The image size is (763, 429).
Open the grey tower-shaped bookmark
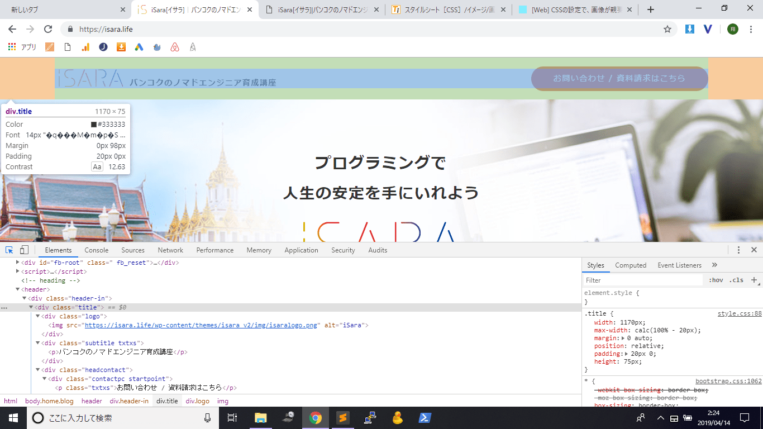(193, 47)
